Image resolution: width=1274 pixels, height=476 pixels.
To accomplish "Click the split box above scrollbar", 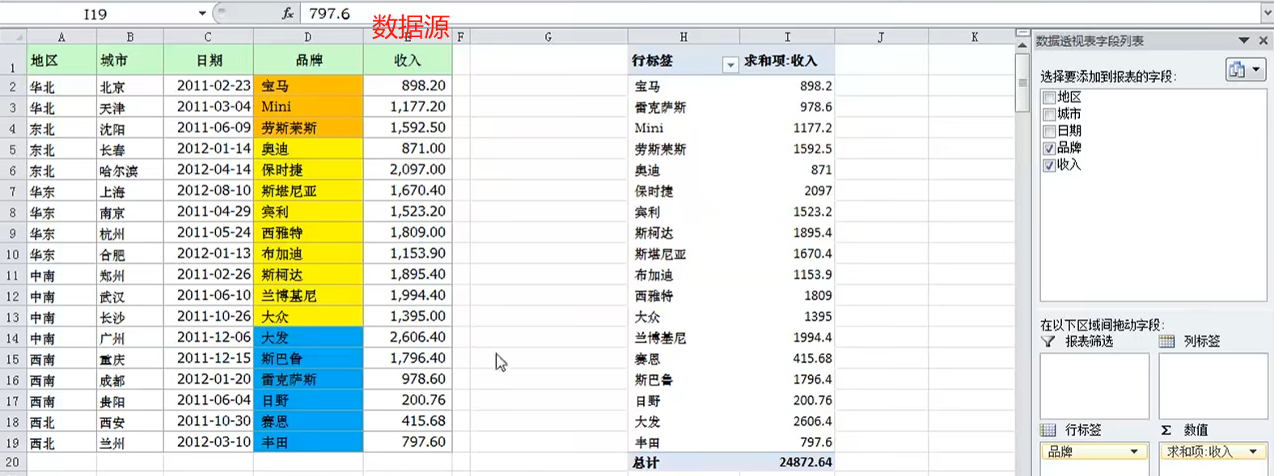I will [x=1022, y=34].
